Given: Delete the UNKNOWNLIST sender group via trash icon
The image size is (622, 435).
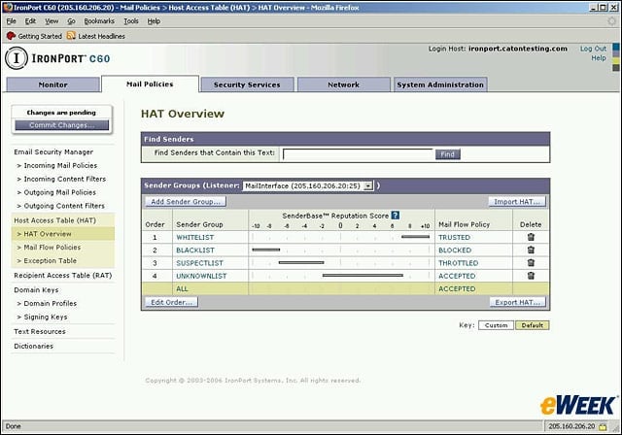Looking at the screenshot, I should (x=531, y=276).
